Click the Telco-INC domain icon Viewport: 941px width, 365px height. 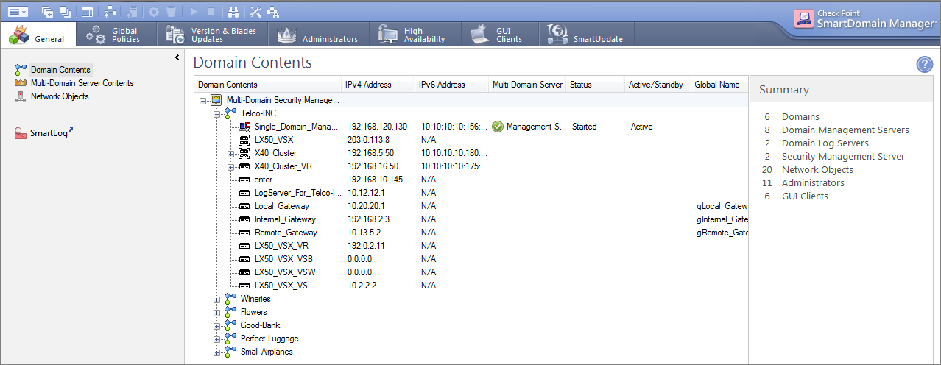(230, 113)
